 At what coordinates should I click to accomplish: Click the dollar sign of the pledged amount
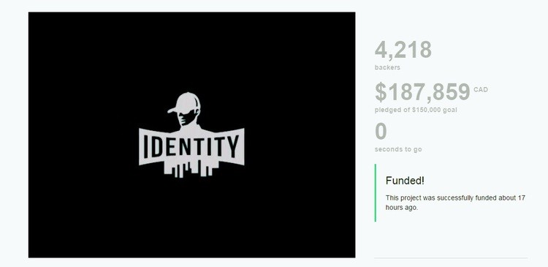(381, 93)
